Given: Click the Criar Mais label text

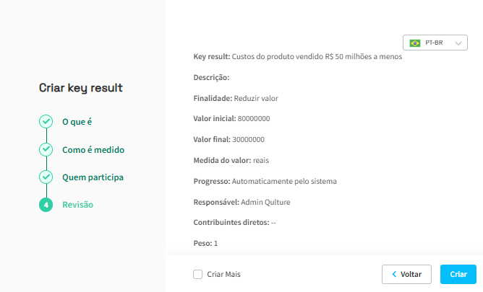Looking at the screenshot, I should [223, 274].
